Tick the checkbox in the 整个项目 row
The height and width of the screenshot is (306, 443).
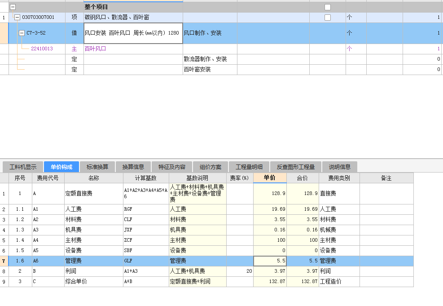tap(328, 7)
